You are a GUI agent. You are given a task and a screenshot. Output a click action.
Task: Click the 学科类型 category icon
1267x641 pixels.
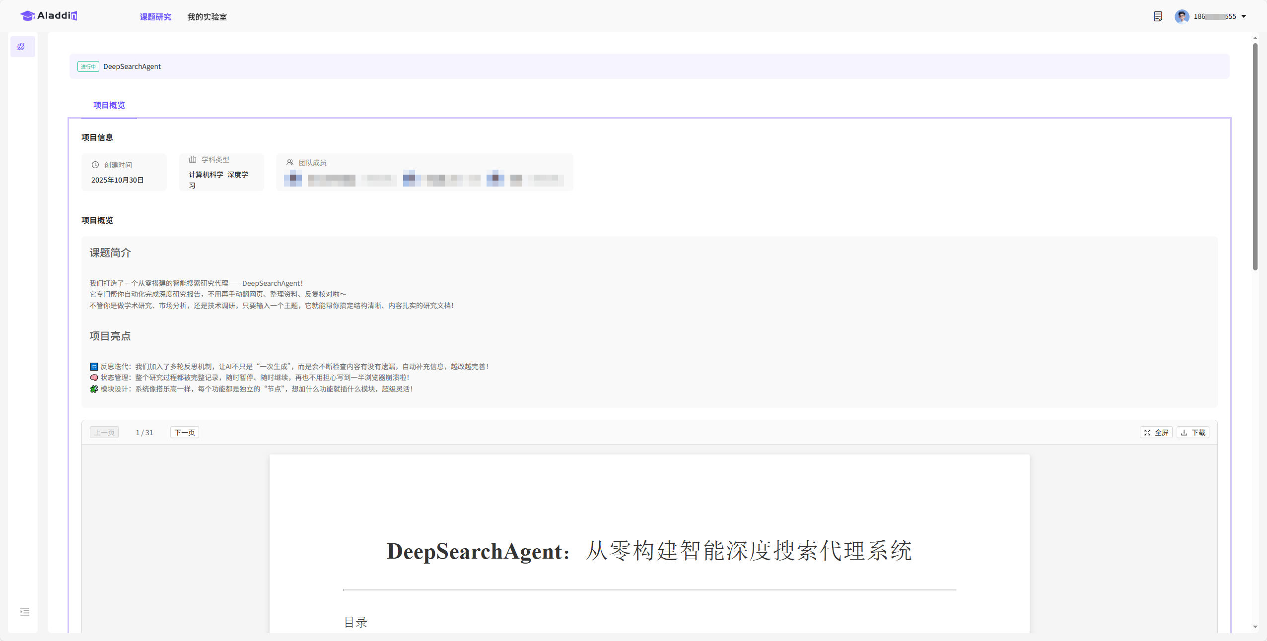point(193,159)
